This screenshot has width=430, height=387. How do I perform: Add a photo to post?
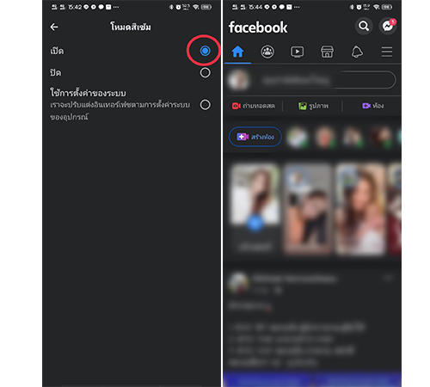[313, 106]
